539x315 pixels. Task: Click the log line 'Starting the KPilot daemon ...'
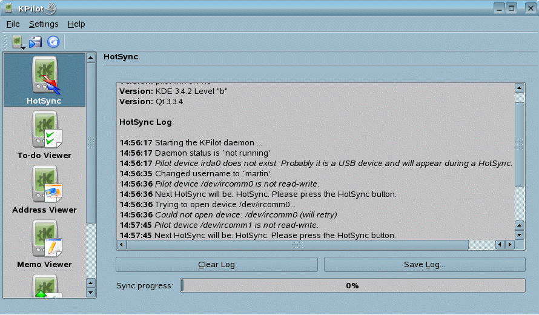[x=191, y=143]
